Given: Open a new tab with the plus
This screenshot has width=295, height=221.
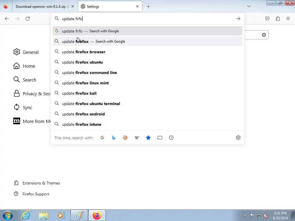Looking at the screenshot, I should point(148,7).
